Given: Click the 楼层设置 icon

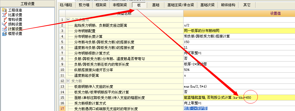Looking at the screenshot, I should (4, 34).
